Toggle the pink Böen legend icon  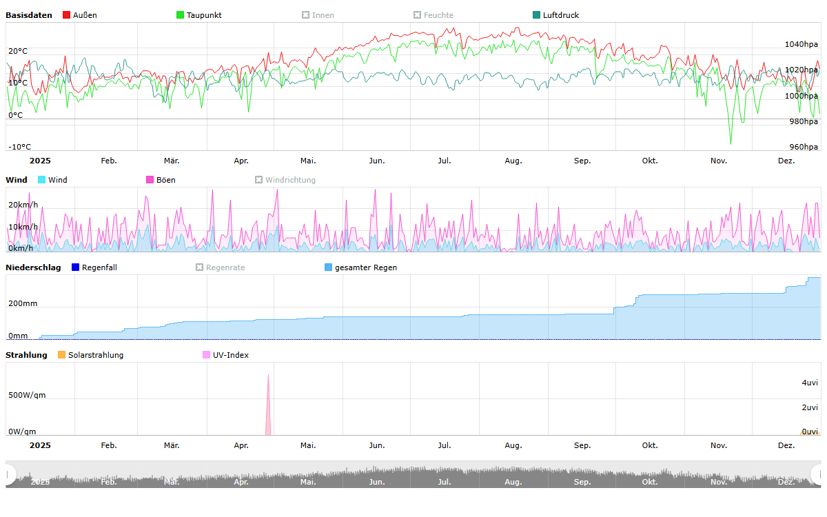[x=150, y=180]
